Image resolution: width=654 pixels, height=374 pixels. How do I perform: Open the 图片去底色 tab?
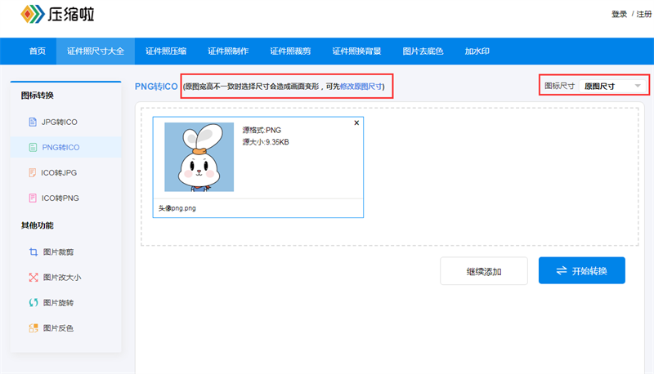coord(423,51)
